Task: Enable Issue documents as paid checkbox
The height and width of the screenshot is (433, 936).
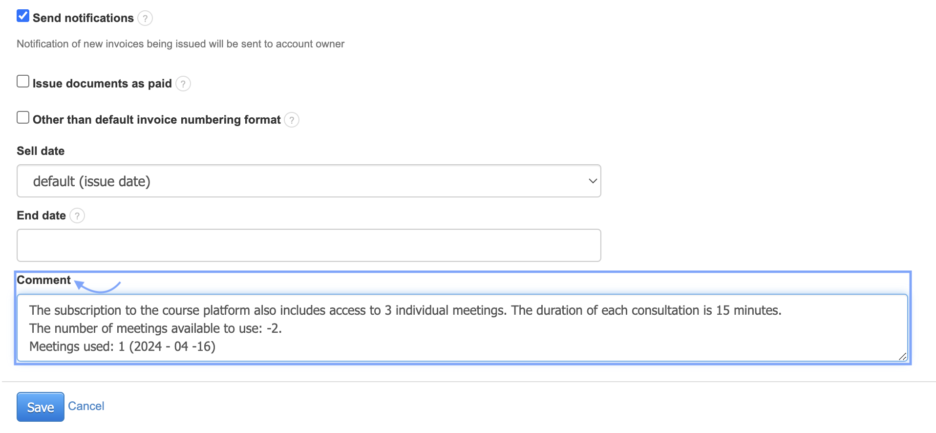Action: (23, 82)
